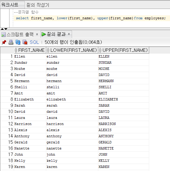Select the cell 'nanette' in row 16
Viewport: 170px width, 171px height.
click(72, 148)
